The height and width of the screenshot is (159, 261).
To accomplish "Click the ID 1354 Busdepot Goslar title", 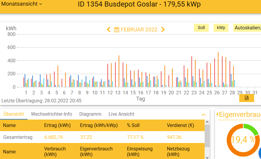I will coord(139,4).
